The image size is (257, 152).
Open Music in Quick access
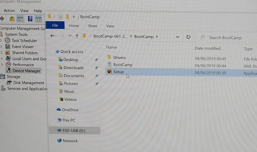(69, 91)
